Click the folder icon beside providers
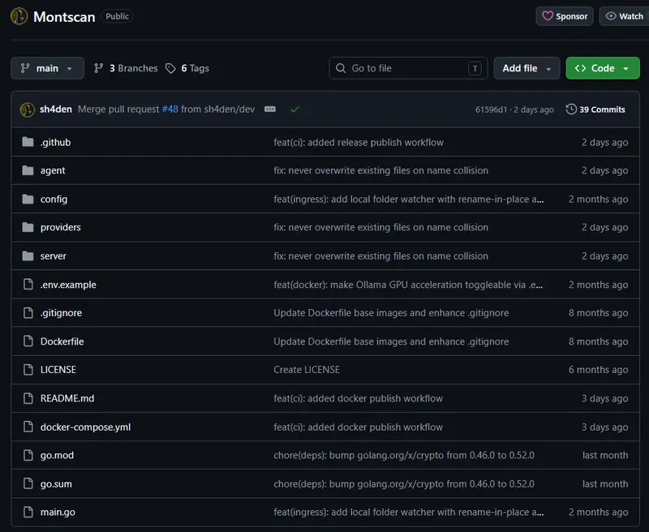The image size is (649, 532). [28, 228]
